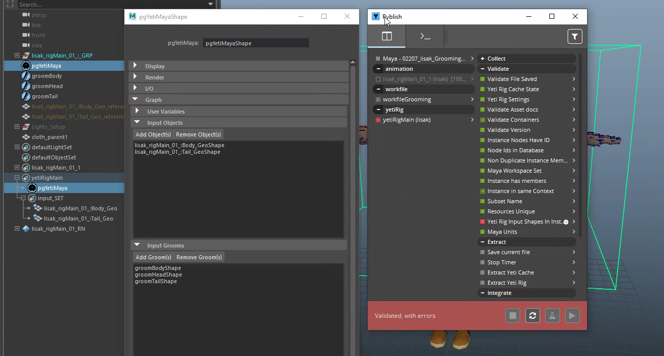Click the Maya logo in pgYetiMayaShape title bar
This screenshot has height=356, width=664.
click(x=132, y=16)
